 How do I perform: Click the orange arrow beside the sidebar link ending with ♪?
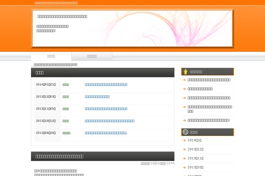tap(184, 120)
